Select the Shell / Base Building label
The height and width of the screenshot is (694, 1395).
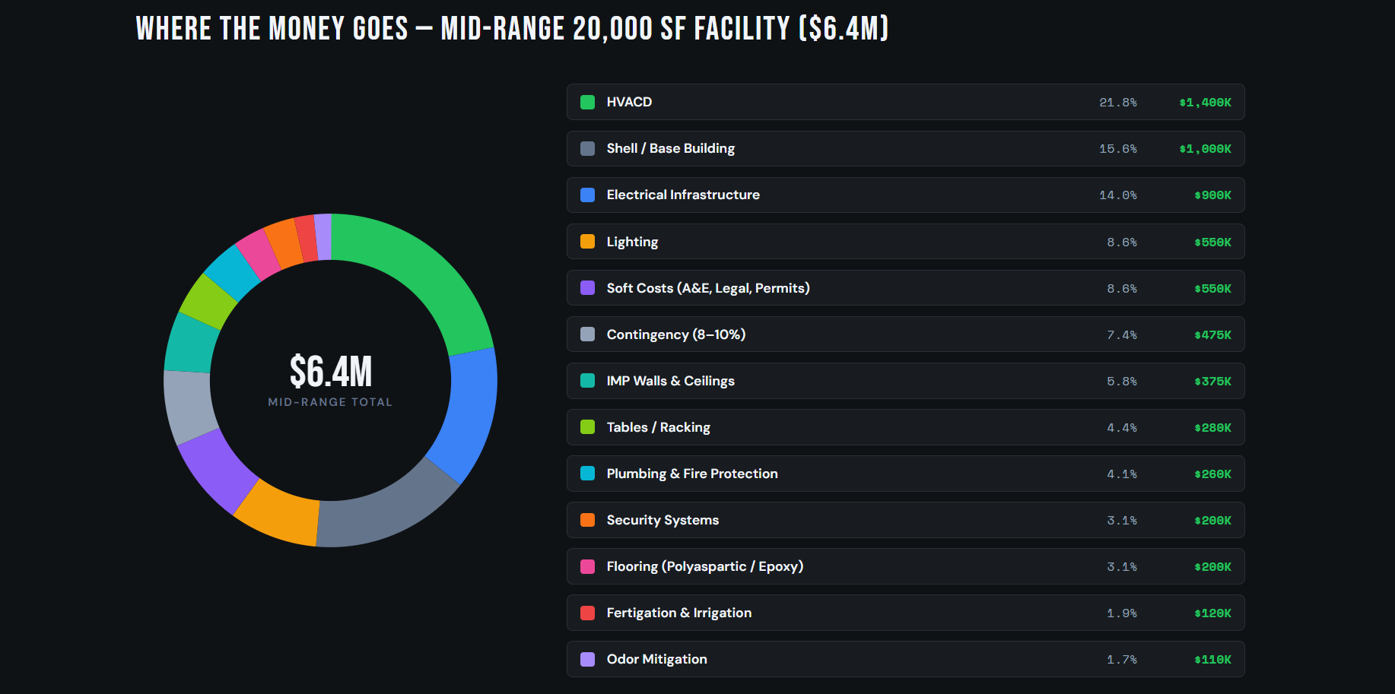671,148
